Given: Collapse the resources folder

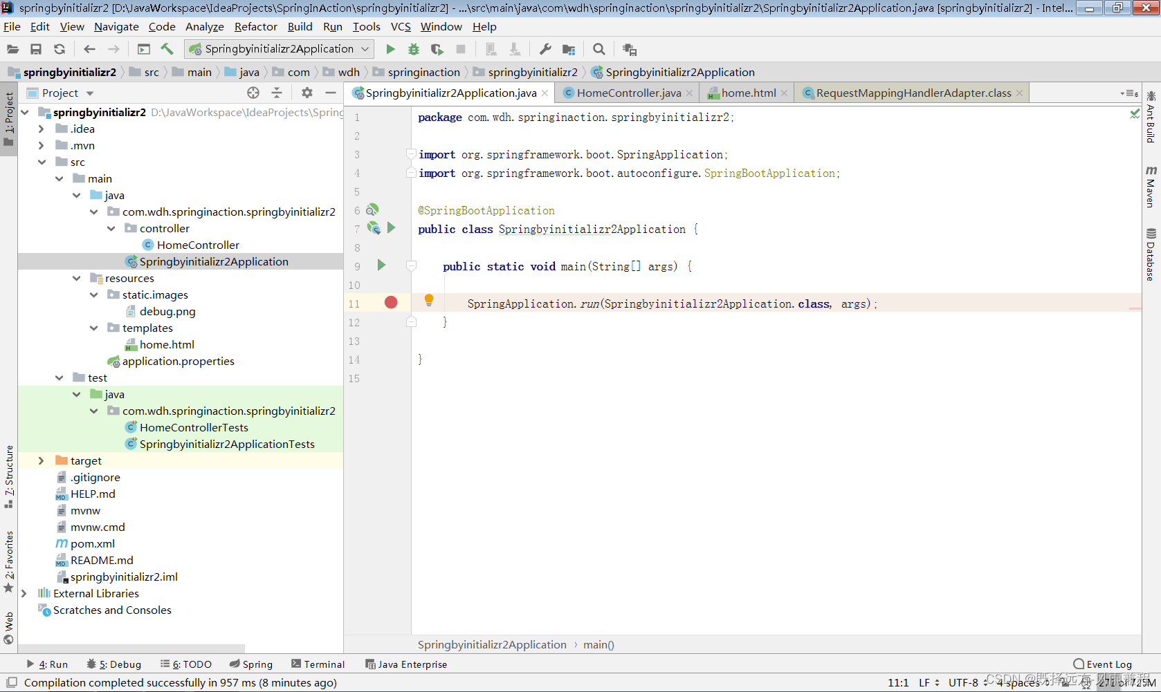Looking at the screenshot, I should (x=76, y=278).
